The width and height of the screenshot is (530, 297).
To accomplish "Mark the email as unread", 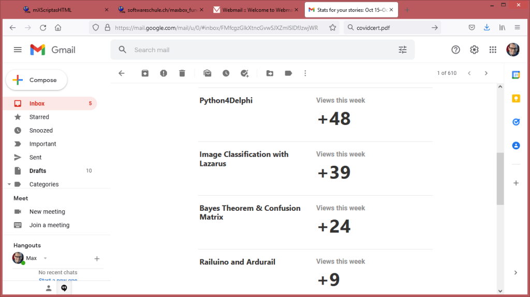I will 208,73.
